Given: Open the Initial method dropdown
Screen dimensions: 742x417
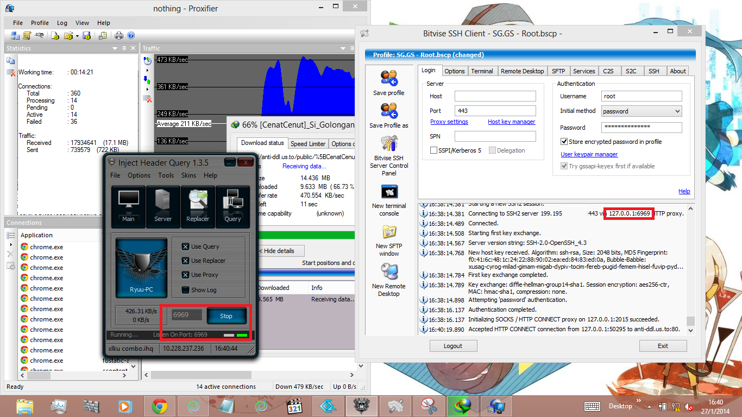Looking at the screenshot, I should [x=677, y=111].
